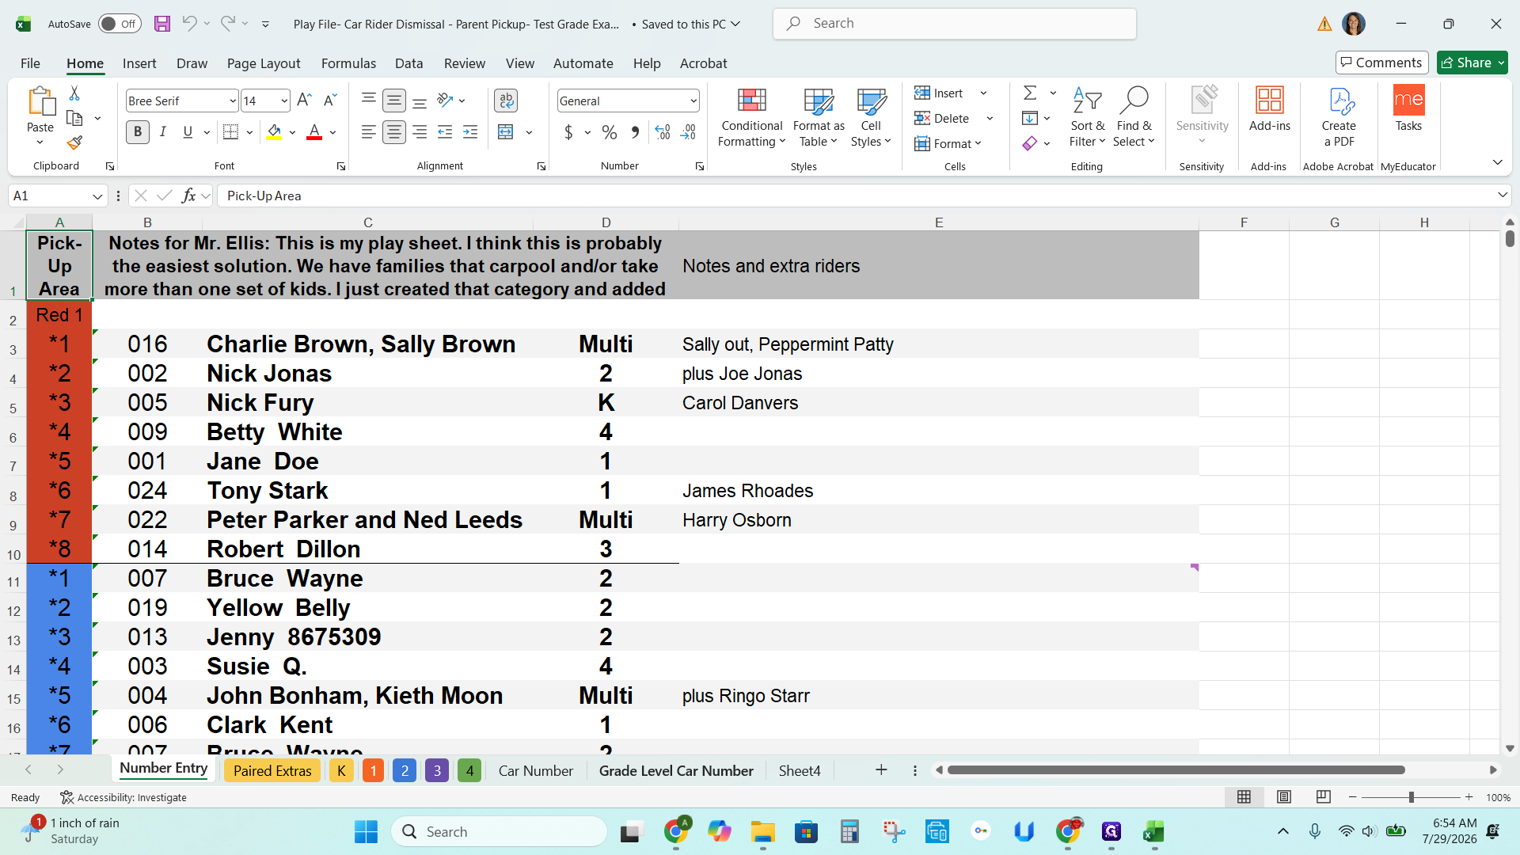Open Find & Select dropdown
Viewport: 1520px width, 855px height.
(x=1134, y=117)
